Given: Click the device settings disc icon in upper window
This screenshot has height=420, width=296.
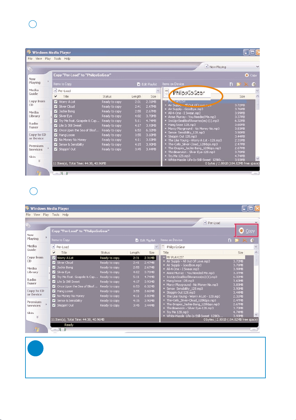Looking at the screenshot, I should click(254, 84).
